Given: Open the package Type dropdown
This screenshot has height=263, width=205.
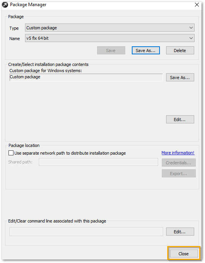Looking at the screenshot, I should pyautogui.click(x=110, y=28).
